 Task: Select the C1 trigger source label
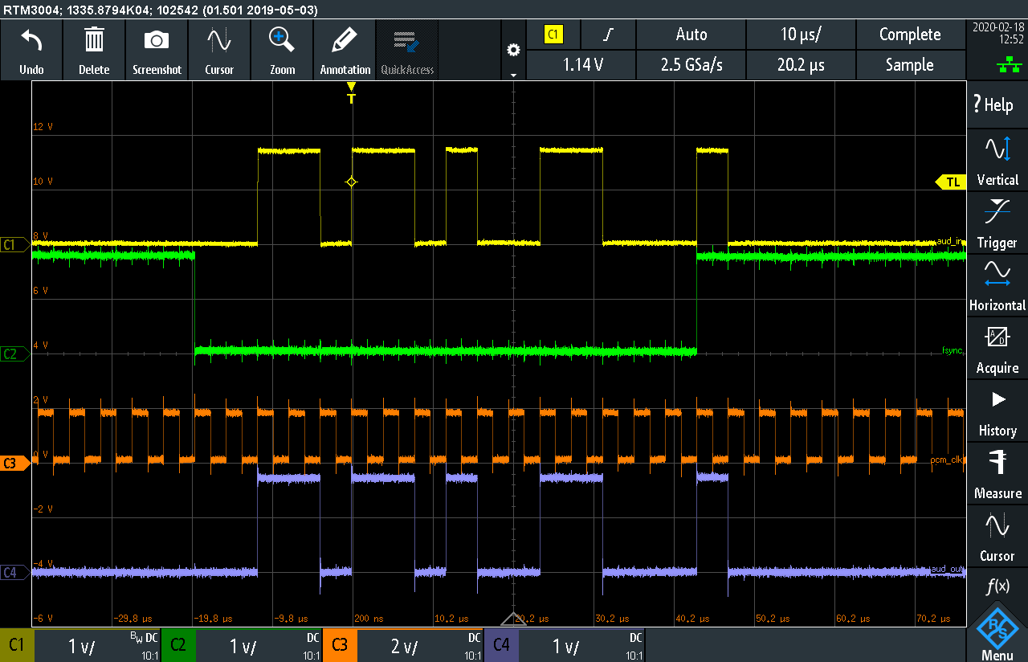[x=553, y=35]
